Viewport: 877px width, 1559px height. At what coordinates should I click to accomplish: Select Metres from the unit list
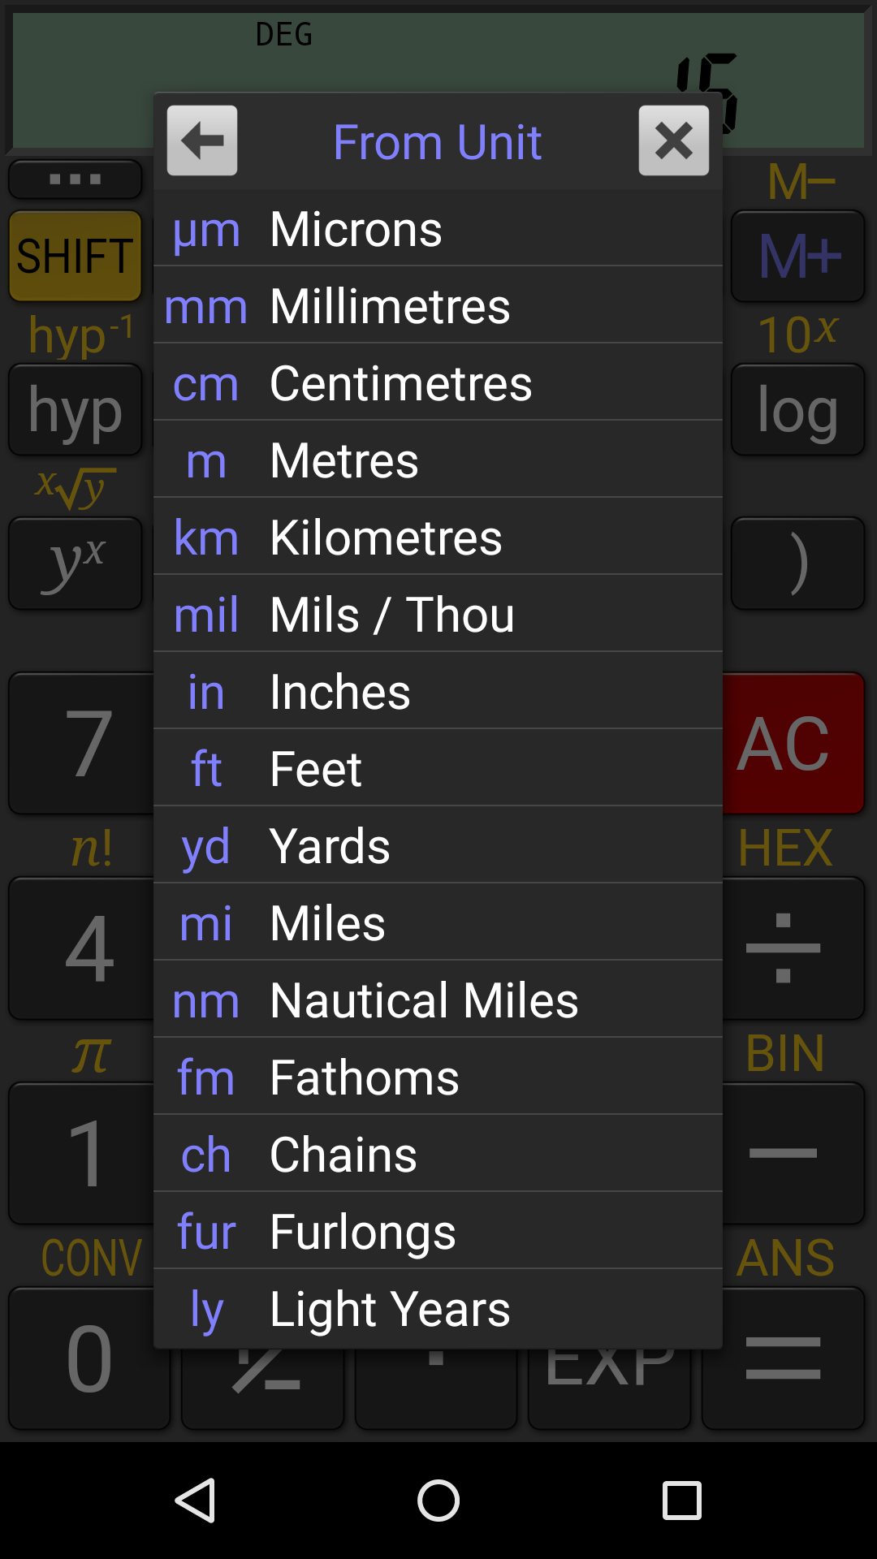click(x=438, y=460)
